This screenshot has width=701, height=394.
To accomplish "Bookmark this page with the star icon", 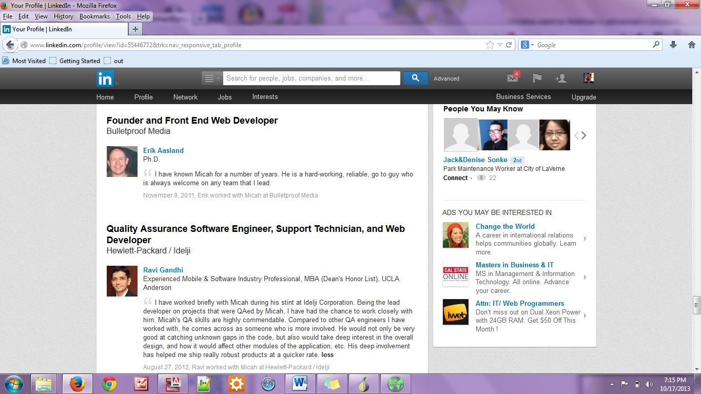I will 490,45.
